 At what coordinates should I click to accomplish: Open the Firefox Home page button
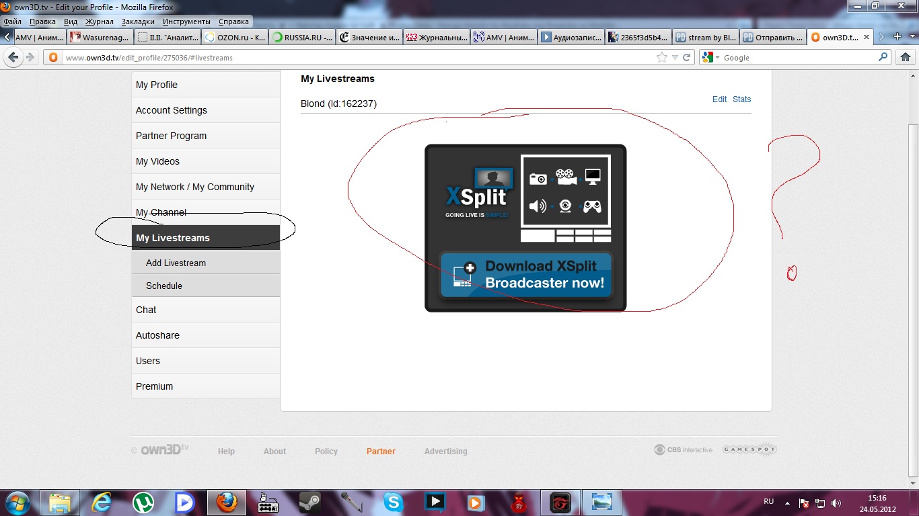(906, 57)
